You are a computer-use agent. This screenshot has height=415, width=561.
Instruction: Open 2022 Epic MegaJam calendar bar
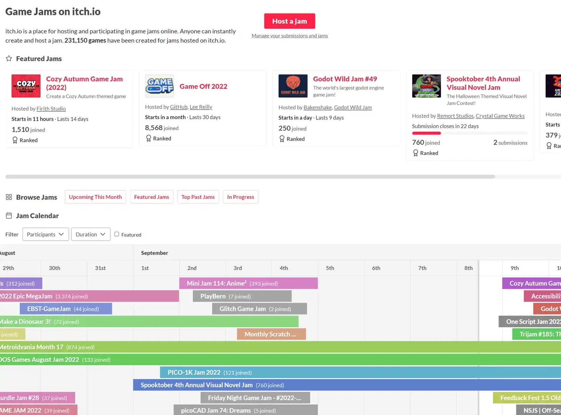pos(90,296)
